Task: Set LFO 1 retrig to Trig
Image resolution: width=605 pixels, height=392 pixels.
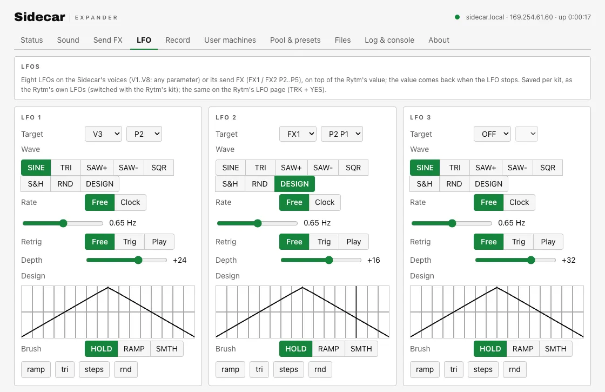Action: tap(130, 242)
